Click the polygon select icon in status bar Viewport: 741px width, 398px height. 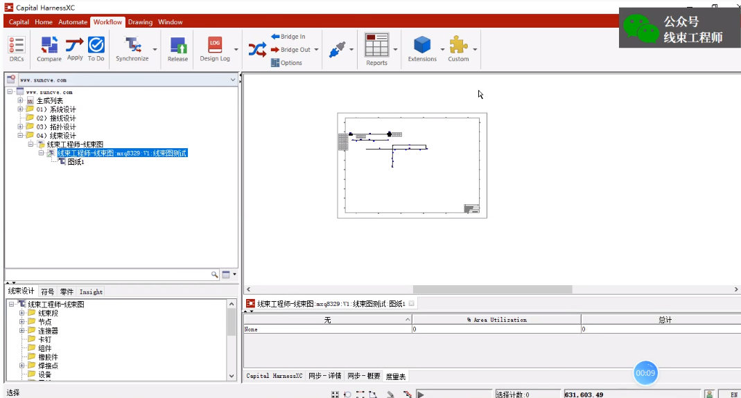(x=373, y=395)
